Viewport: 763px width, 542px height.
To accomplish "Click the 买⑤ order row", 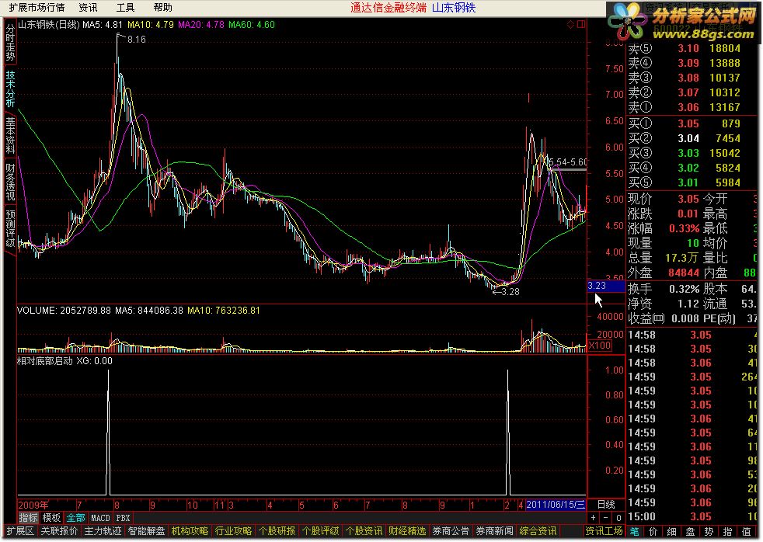I will click(692, 182).
